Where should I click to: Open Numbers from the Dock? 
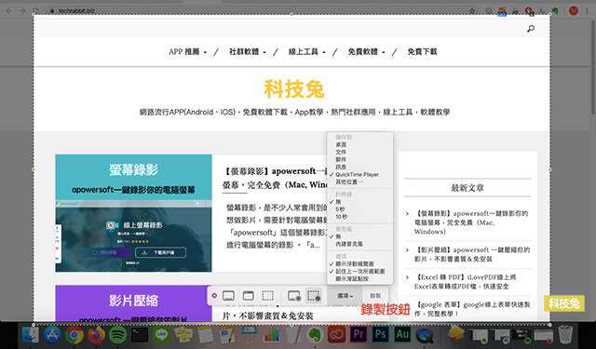click(x=271, y=334)
